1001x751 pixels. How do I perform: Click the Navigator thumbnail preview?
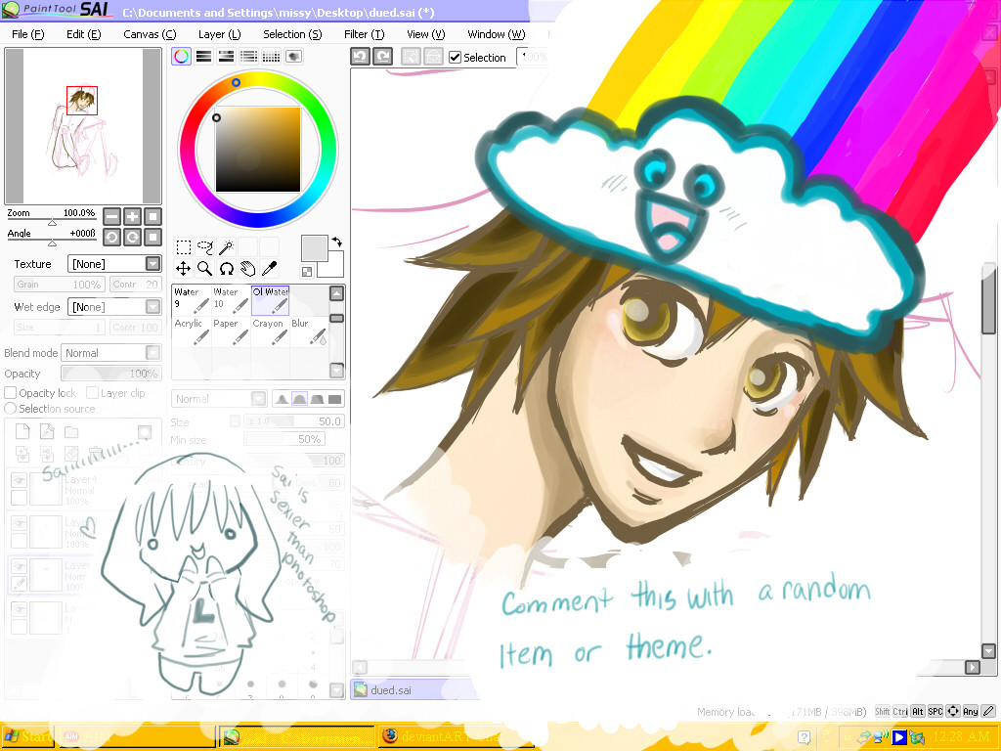tap(83, 126)
